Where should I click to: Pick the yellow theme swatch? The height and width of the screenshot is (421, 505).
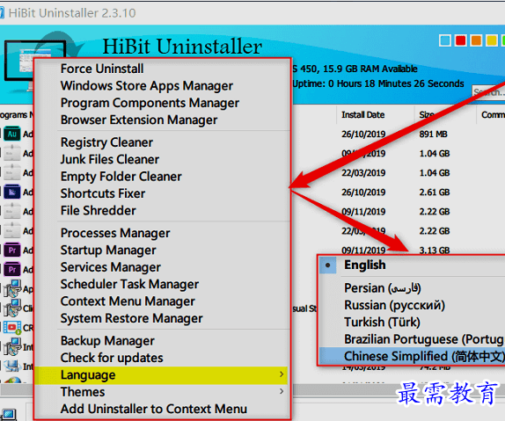coord(492,40)
